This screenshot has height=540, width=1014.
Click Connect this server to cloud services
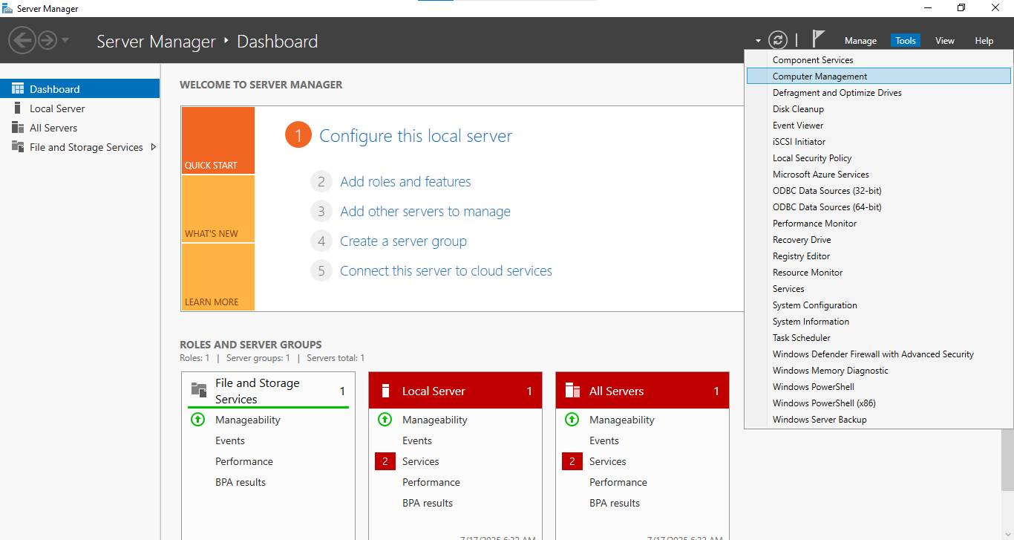[x=446, y=270]
